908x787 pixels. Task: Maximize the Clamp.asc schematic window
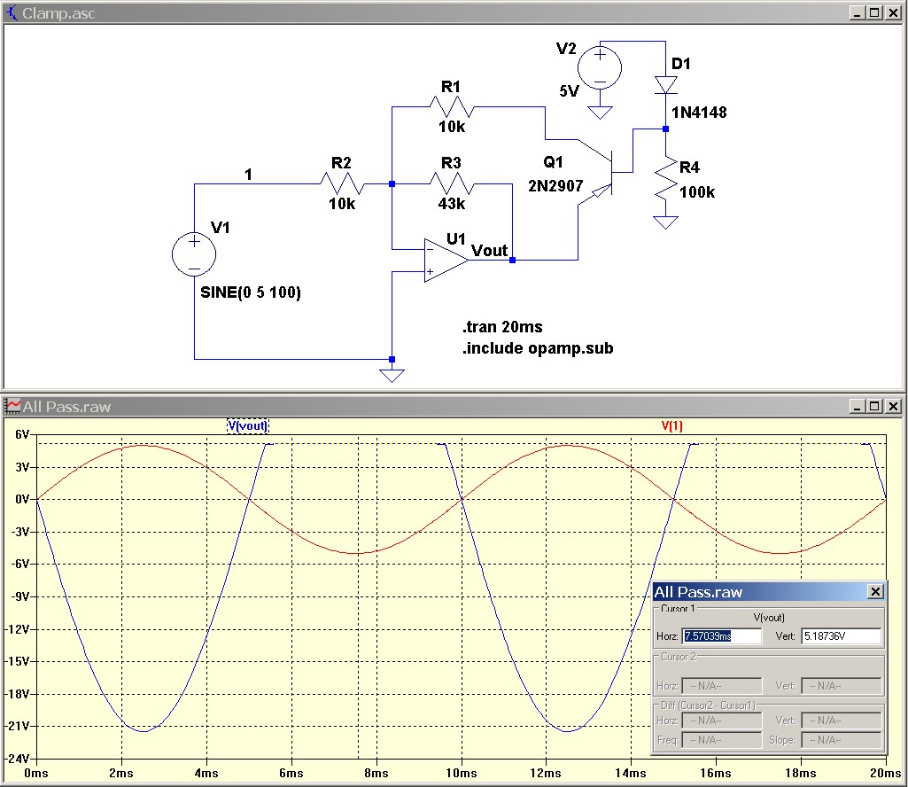pos(874,12)
